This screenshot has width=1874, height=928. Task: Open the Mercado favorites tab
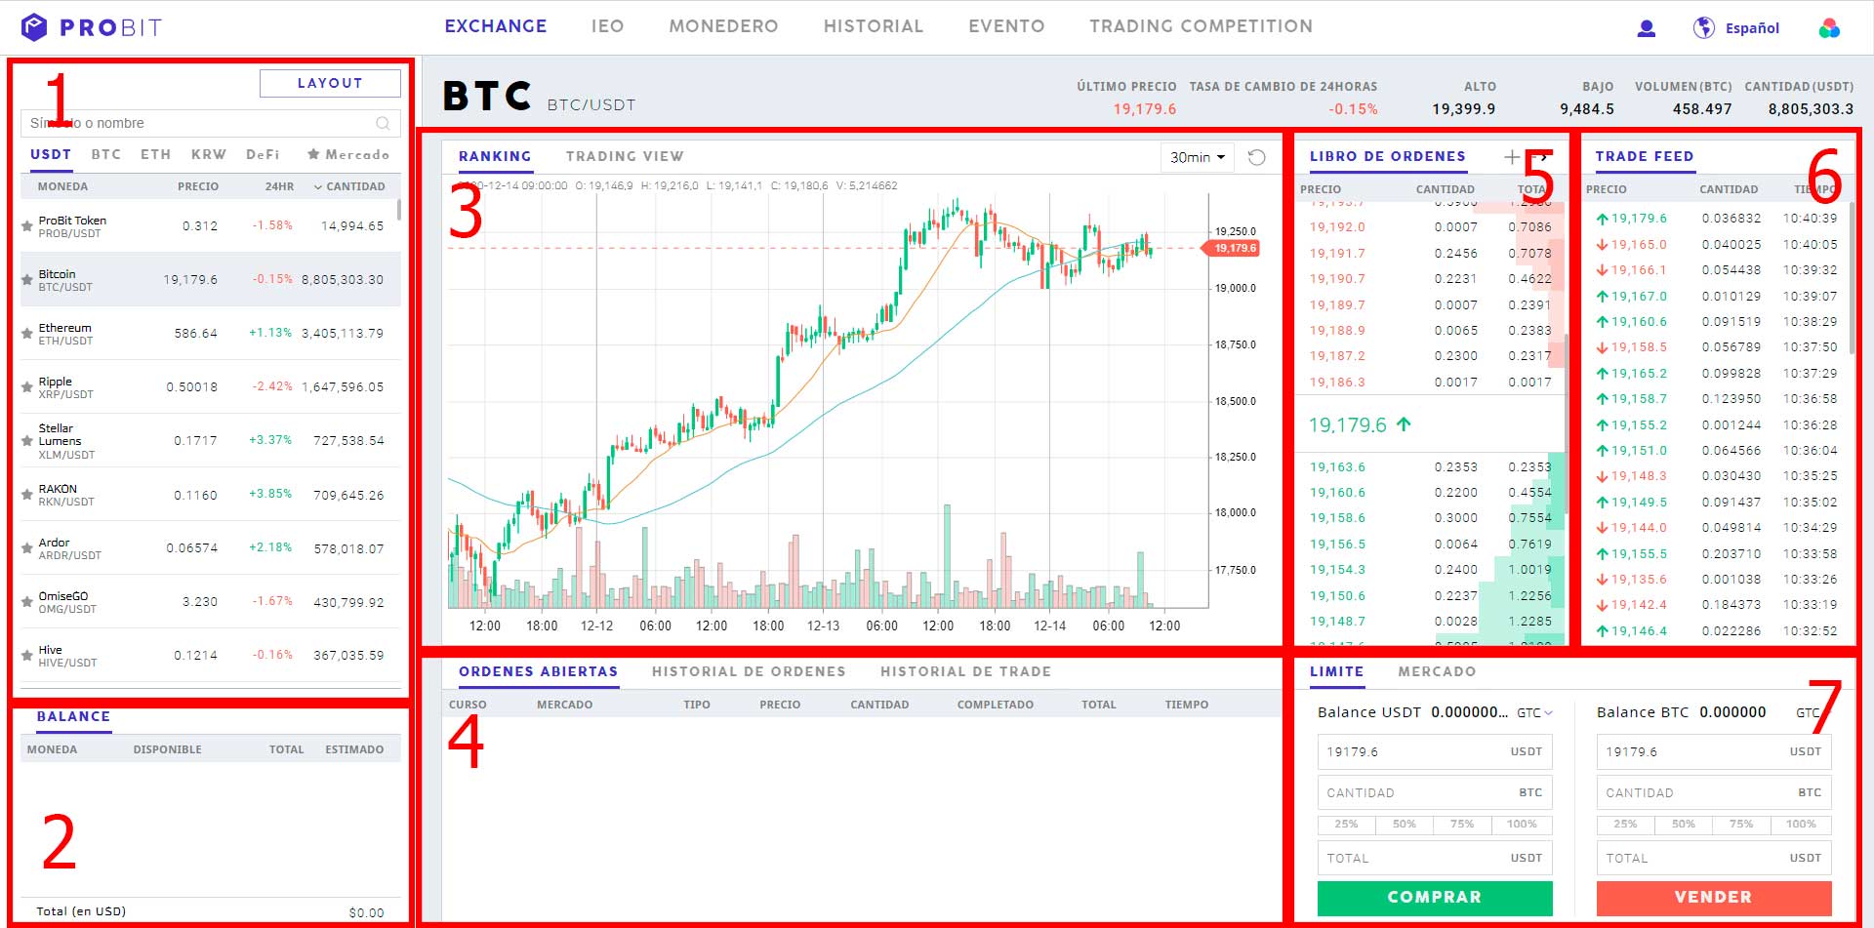tap(348, 154)
